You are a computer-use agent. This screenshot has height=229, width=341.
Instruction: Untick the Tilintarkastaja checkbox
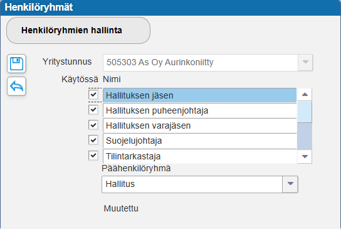pos(93,156)
